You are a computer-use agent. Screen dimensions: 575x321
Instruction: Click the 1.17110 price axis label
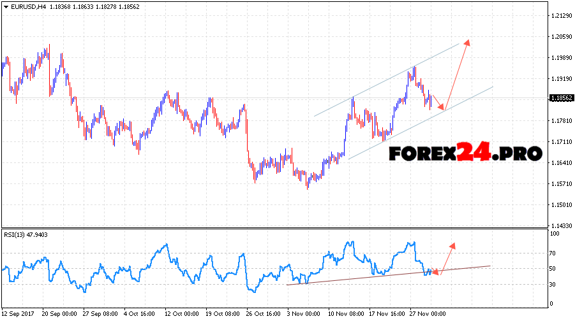[562, 142]
